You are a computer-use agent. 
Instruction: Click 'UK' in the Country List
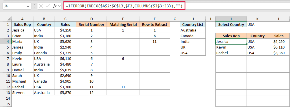(193, 47)
